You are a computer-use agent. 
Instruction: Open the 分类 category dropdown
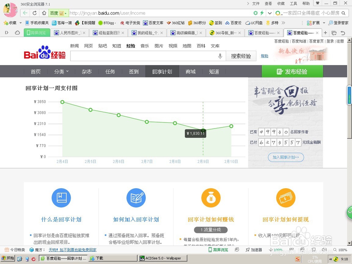pos(61,71)
